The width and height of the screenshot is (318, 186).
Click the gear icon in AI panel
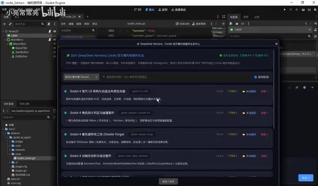[x=305, y=87]
